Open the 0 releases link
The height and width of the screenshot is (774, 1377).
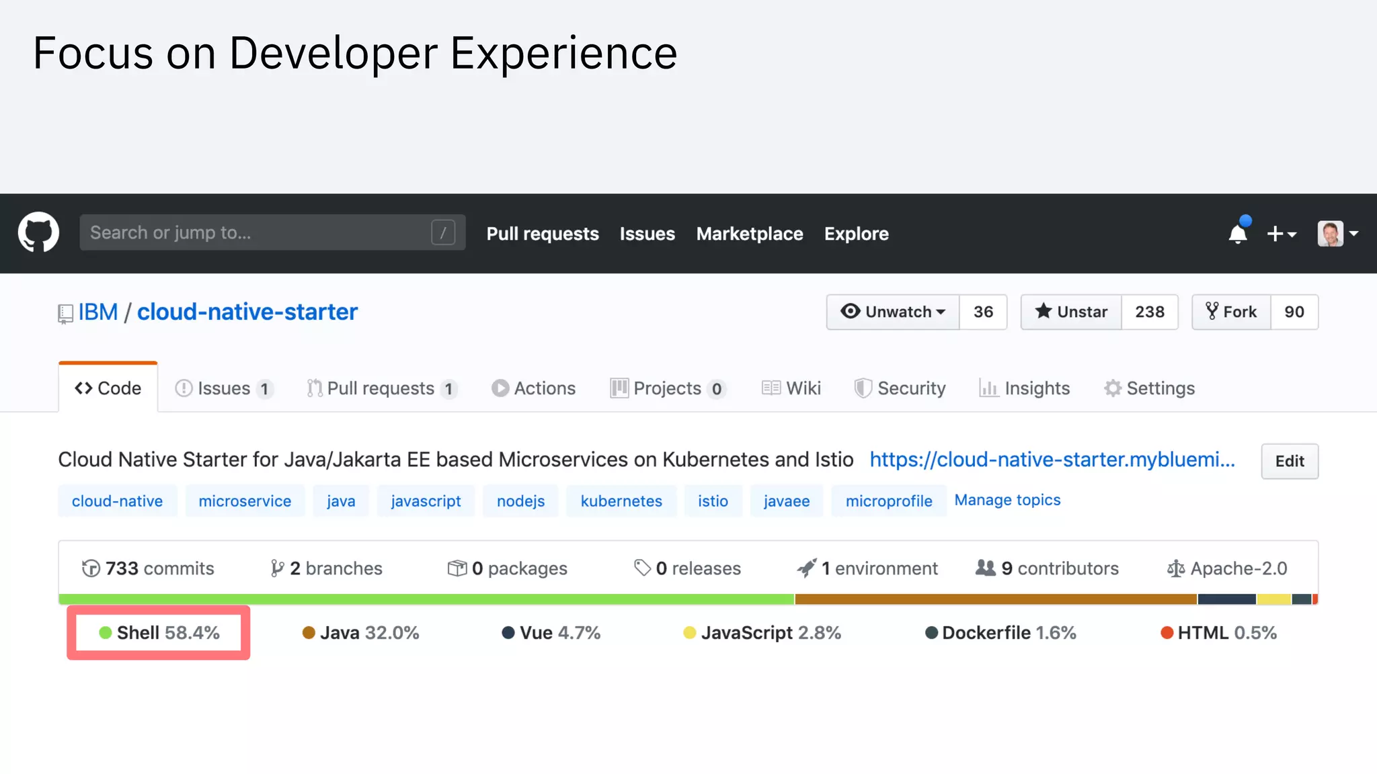point(687,568)
